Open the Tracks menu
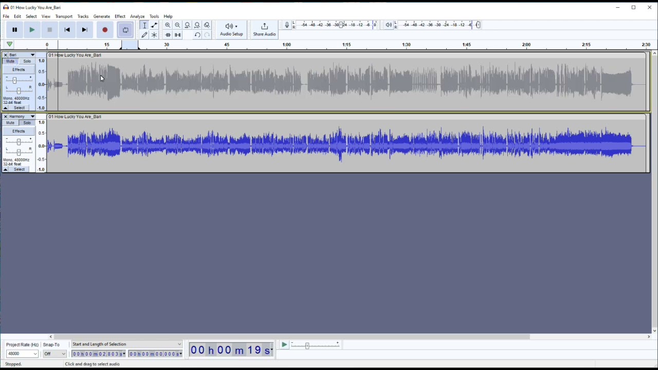This screenshot has width=658, height=370. 83,16
